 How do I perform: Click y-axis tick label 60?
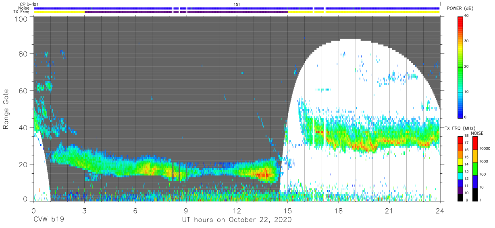click(x=23, y=90)
